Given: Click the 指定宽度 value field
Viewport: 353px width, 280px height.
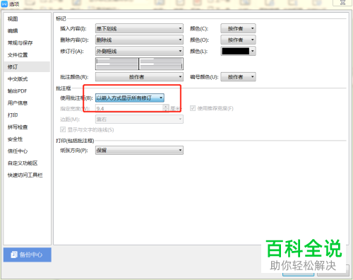Looking at the screenshot, I should pos(129,108).
